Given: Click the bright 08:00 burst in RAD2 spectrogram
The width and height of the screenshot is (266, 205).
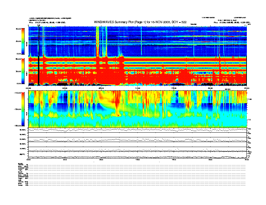Looking at the screenshot, I should [x=97, y=41].
